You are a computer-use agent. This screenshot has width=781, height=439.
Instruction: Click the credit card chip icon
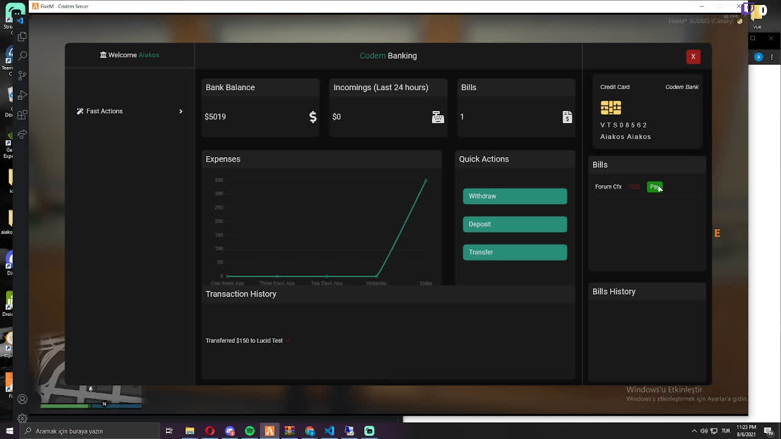611,108
